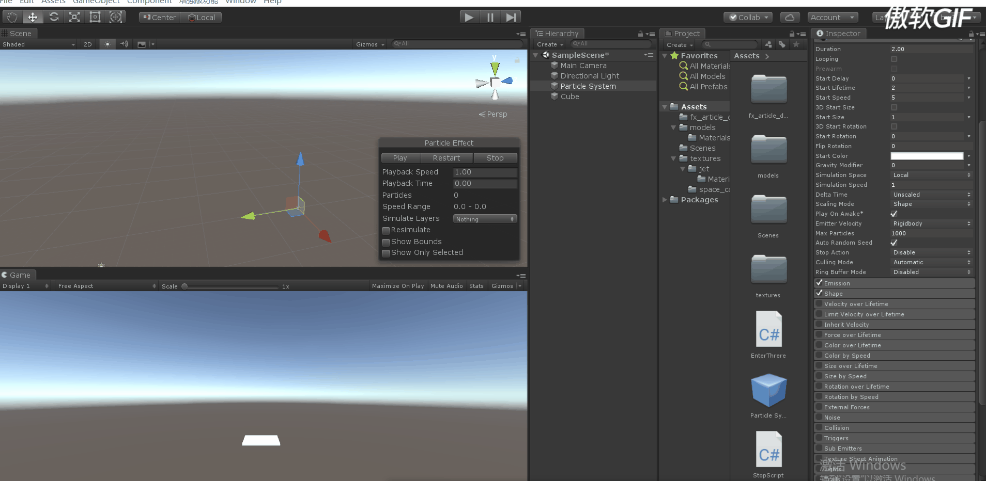Click search by type icon in Project

pos(768,44)
